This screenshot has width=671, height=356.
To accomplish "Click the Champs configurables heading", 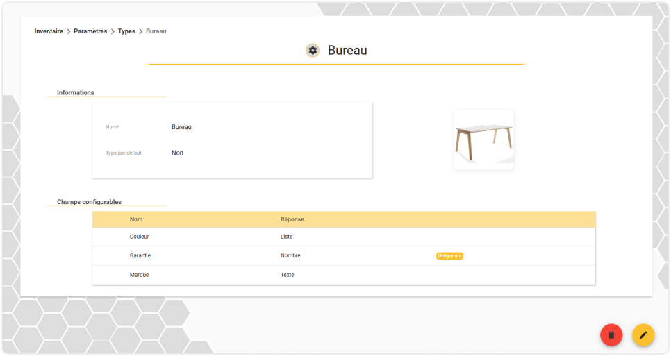I will pyautogui.click(x=89, y=202).
